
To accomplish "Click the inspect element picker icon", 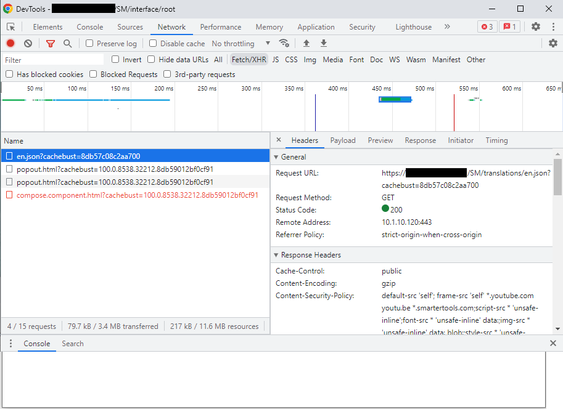I will tap(11, 27).
